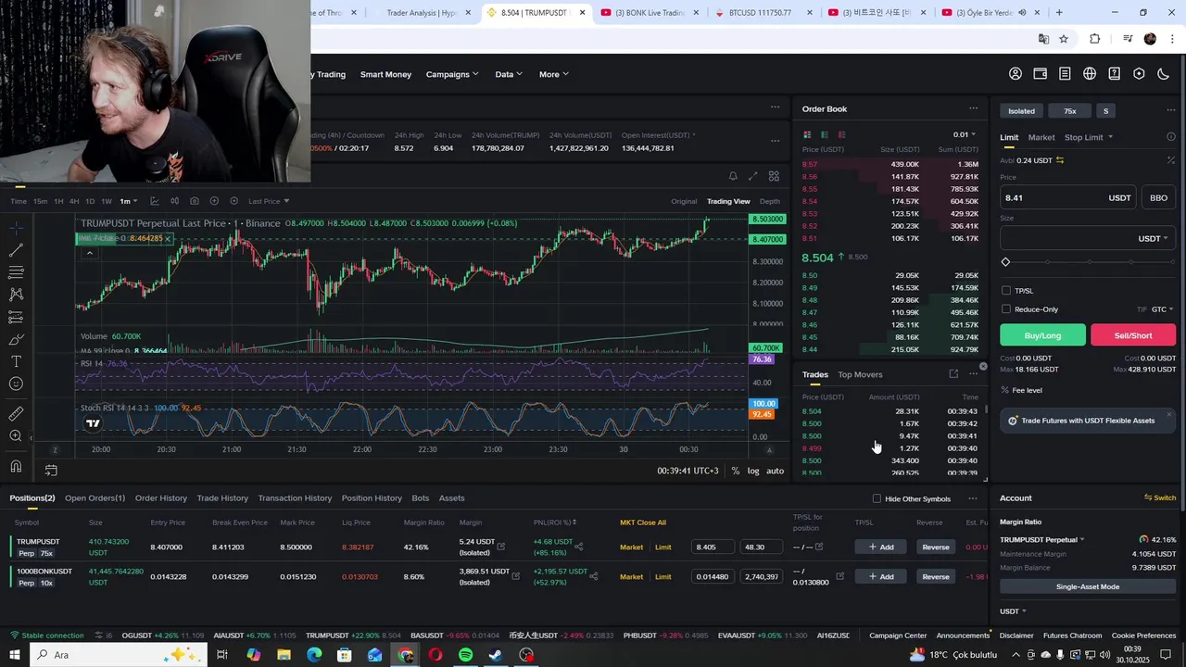This screenshot has width=1186, height=667.
Task: Open the hexagon settings icon in header
Action: (1139, 74)
